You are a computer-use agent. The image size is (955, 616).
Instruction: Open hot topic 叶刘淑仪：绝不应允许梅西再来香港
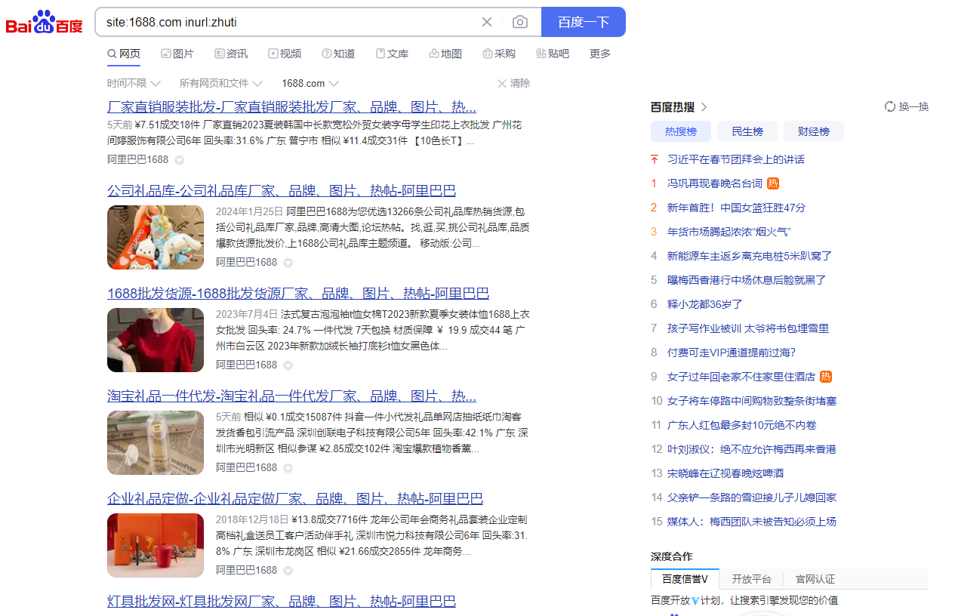(x=752, y=449)
